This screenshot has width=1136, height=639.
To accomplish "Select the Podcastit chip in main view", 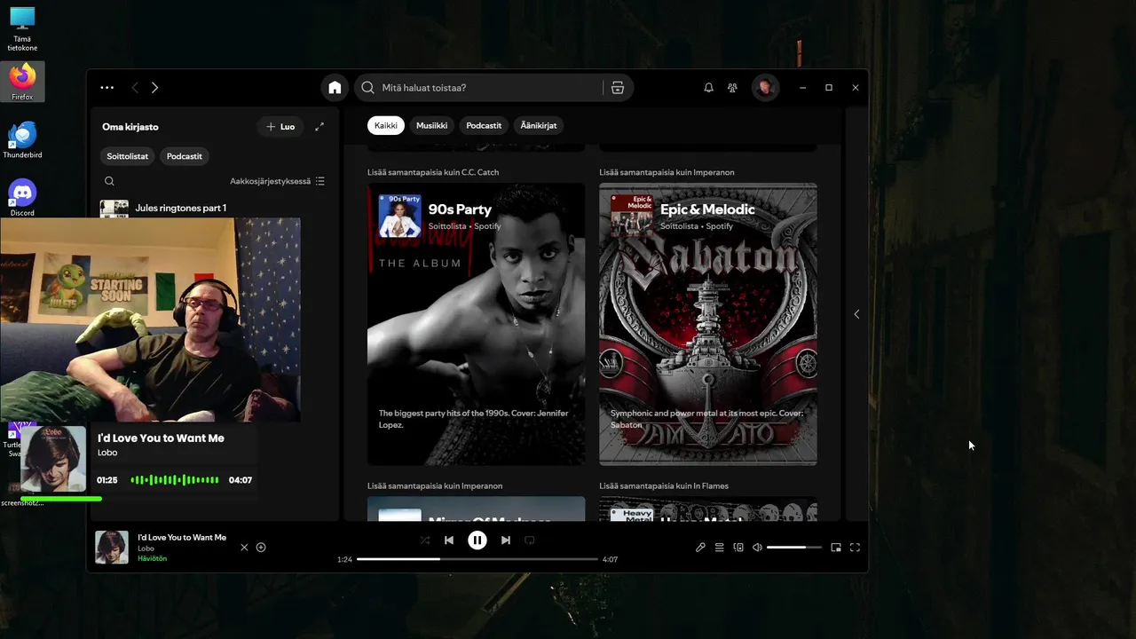I will [x=484, y=125].
